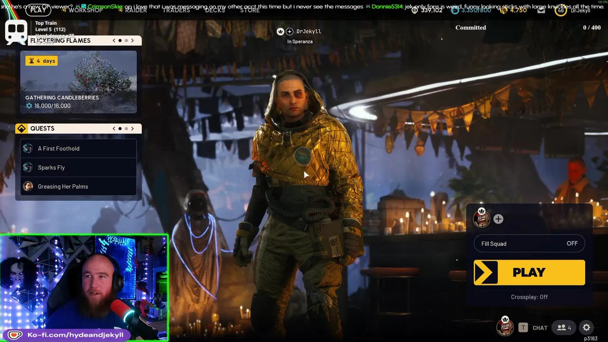
Task: Click the Quests panel diamond icon
Action: point(21,129)
